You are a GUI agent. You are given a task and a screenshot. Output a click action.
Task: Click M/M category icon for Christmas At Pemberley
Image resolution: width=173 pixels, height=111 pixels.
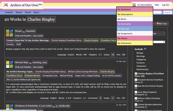pos(11,106)
